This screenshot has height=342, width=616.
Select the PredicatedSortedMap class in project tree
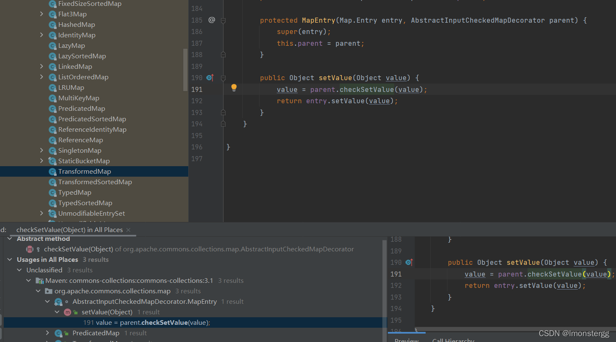pos(92,119)
